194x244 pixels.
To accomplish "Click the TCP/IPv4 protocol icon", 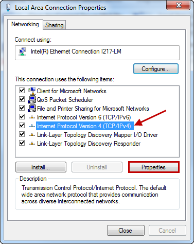I will coord(32,126).
